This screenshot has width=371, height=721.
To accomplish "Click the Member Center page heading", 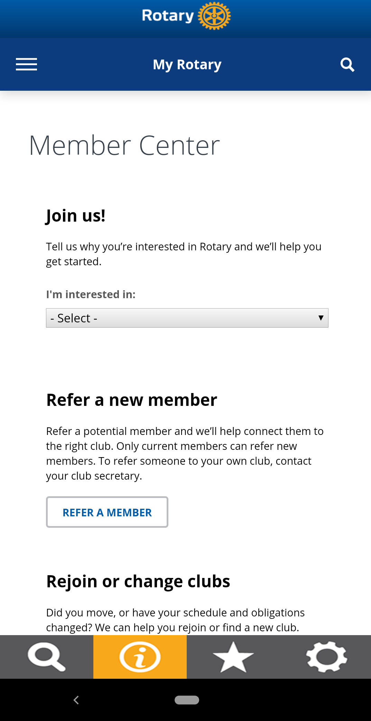I will [x=124, y=145].
